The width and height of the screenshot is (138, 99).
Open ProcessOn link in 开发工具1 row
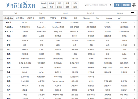click(41, 27)
